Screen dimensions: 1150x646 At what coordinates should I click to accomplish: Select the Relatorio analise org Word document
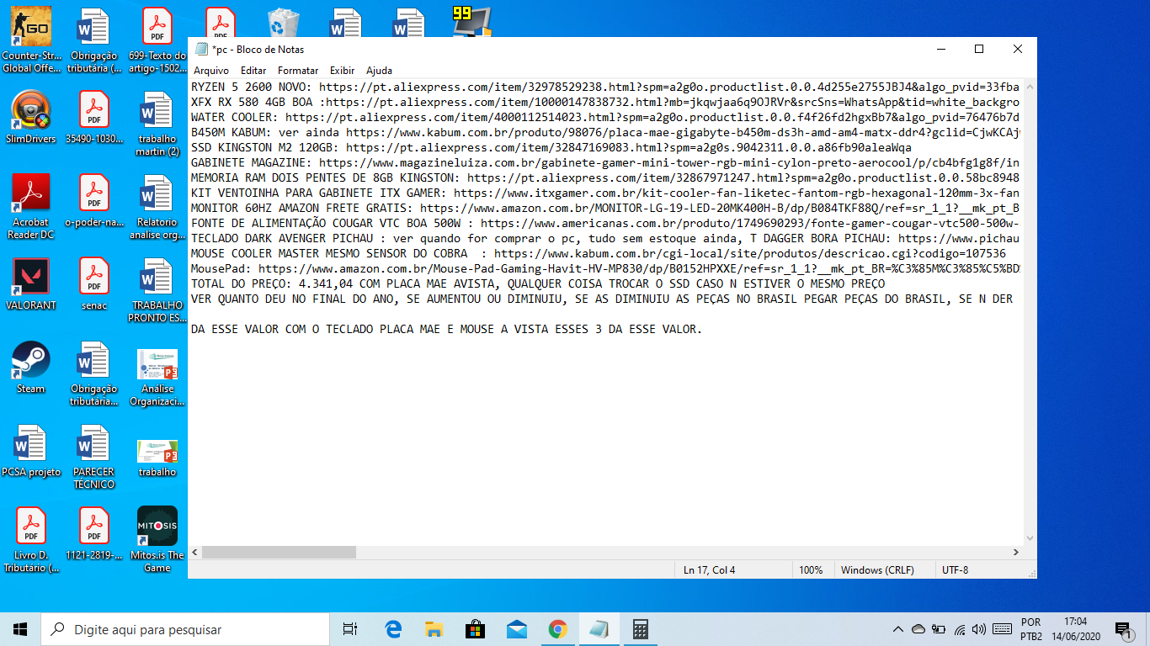point(157,207)
